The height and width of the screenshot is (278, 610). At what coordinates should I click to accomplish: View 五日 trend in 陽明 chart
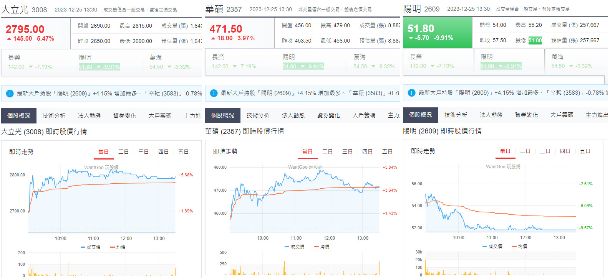pyautogui.click(x=585, y=151)
